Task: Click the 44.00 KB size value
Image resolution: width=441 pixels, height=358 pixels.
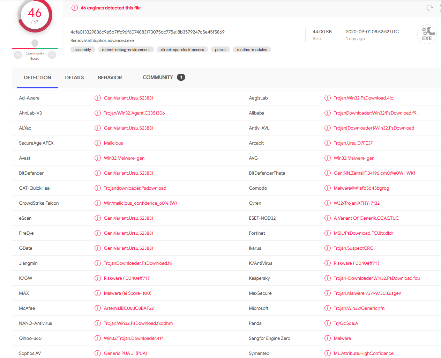Action: click(322, 31)
